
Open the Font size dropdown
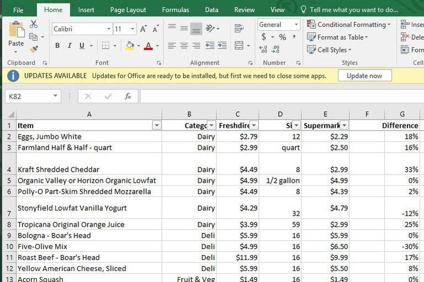[132, 29]
